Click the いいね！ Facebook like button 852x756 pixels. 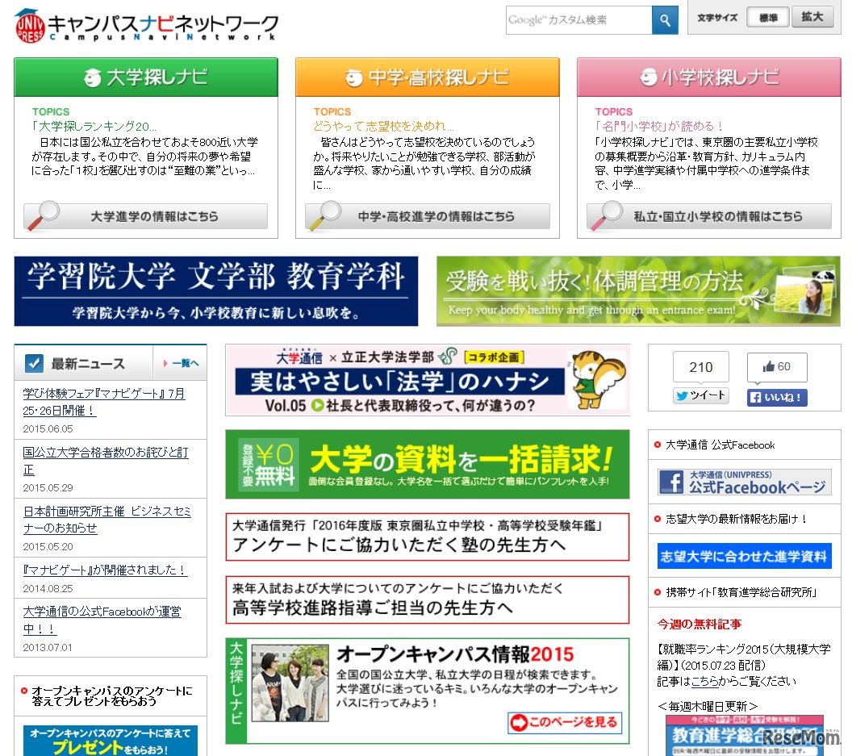(776, 395)
